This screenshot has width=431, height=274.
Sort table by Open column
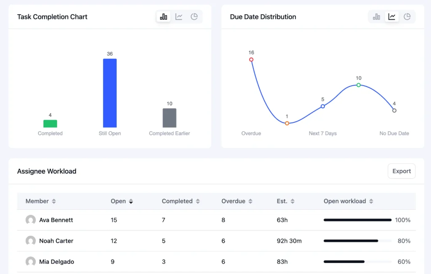122,201
